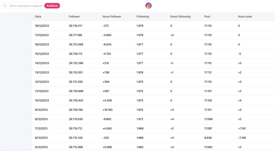This screenshot has height=151, width=275.
Task: Focus the Instagram username search field
Action: [26, 6]
